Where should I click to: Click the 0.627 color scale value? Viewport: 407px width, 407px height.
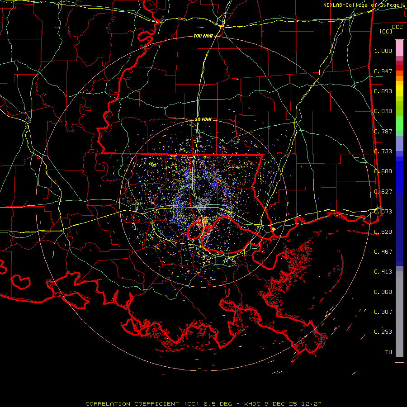point(383,192)
